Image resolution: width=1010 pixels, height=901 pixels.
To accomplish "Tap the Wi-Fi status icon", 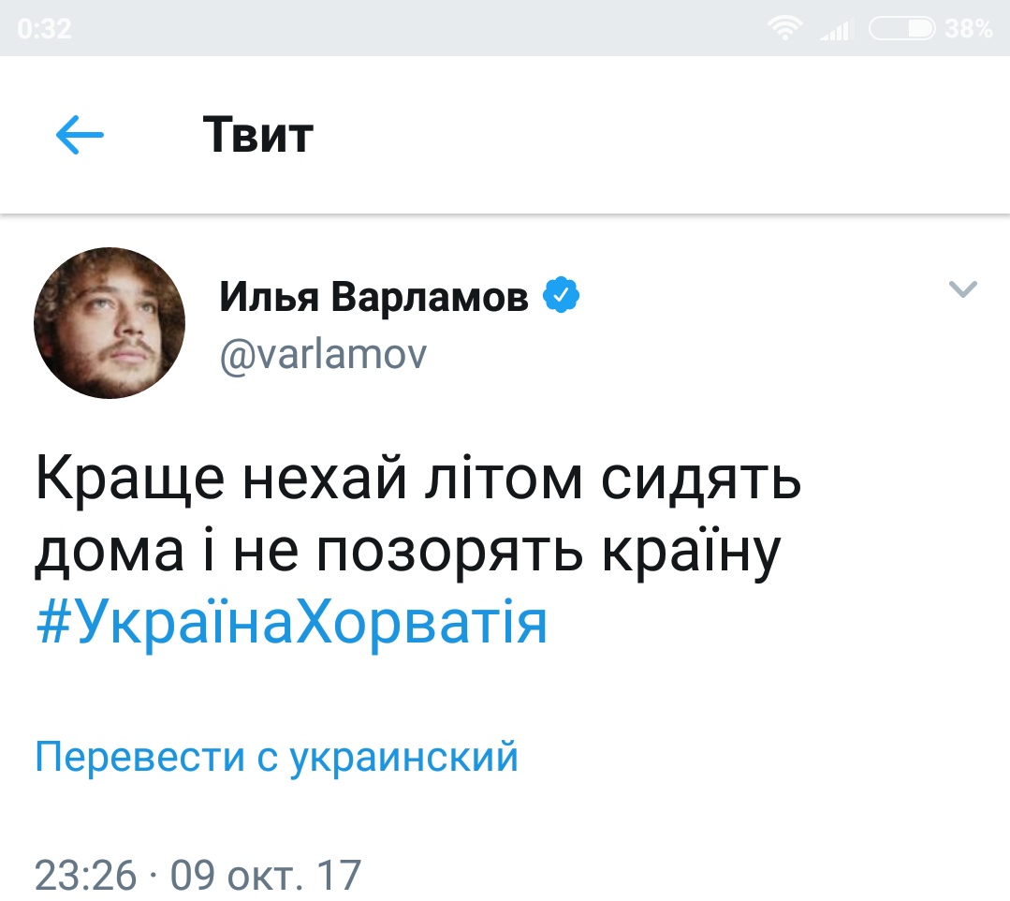I will 784,29.
